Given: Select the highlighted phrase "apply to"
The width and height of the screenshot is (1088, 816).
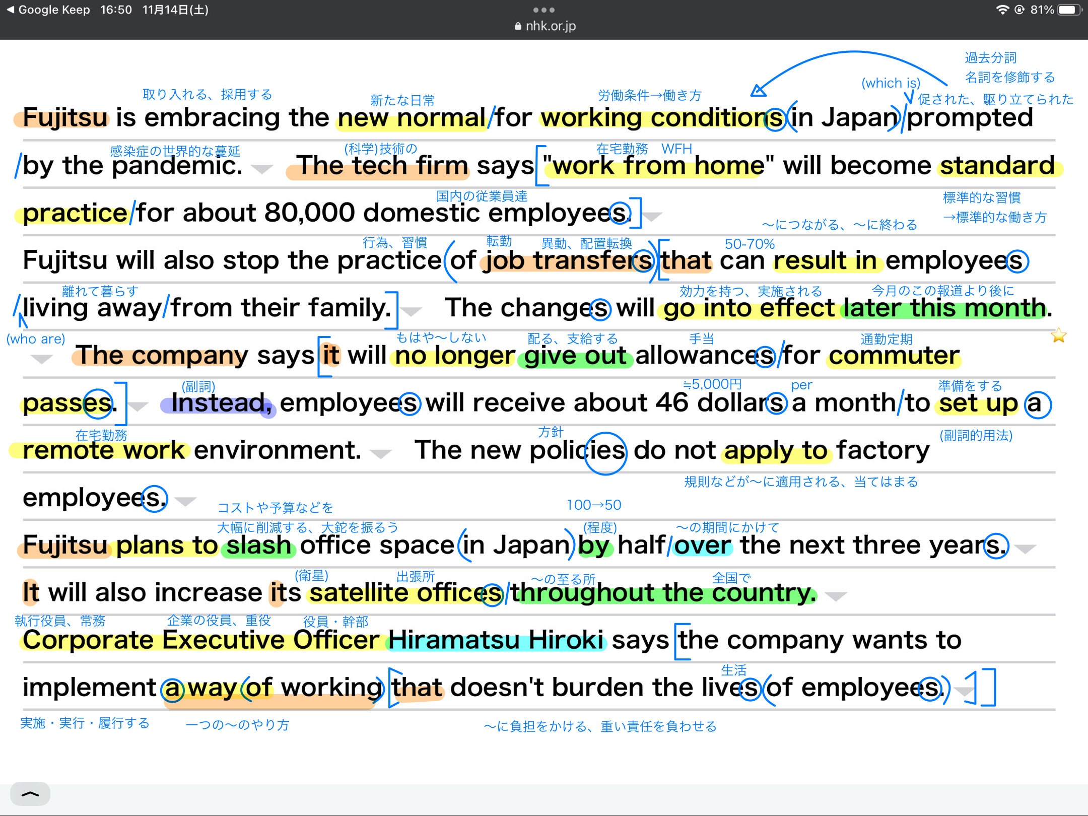Looking at the screenshot, I should (x=776, y=451).
